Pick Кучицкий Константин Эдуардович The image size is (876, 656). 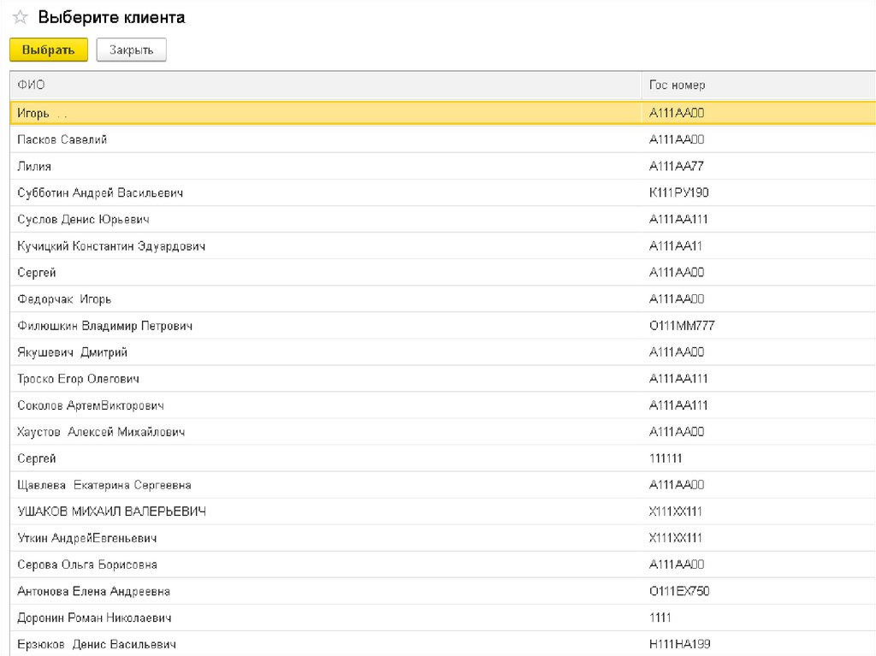[111, 246]
